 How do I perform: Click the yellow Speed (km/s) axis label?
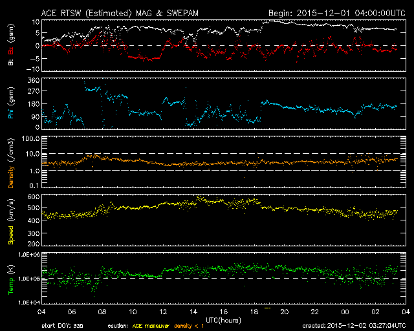pos(11,220)
